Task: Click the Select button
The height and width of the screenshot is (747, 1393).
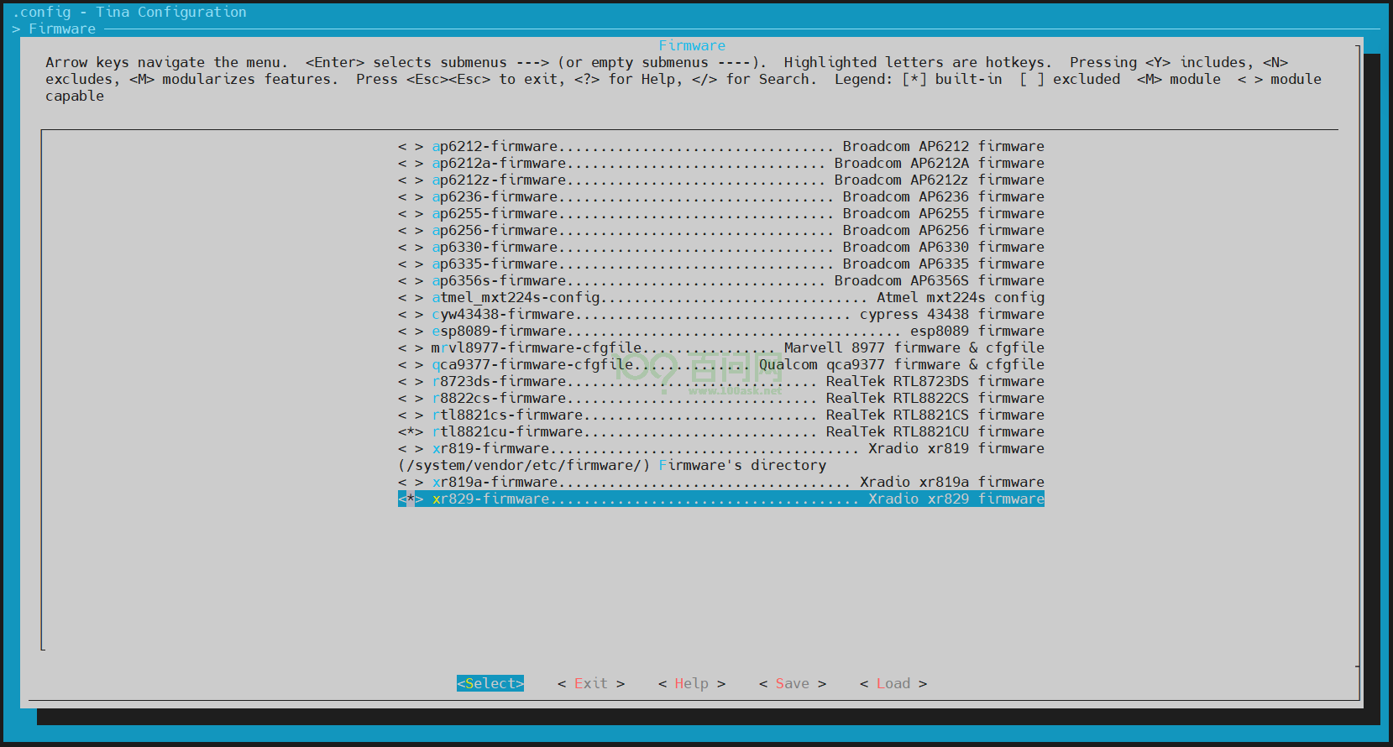Action: (490, 683)
